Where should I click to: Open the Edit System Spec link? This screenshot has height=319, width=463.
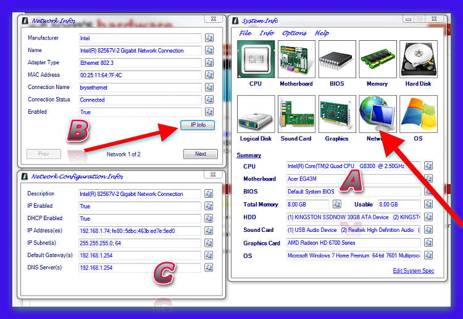point(414,271)
